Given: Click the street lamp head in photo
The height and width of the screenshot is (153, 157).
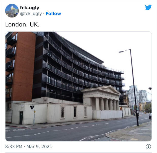Looking at the screenshot, I should pos(121,52).
